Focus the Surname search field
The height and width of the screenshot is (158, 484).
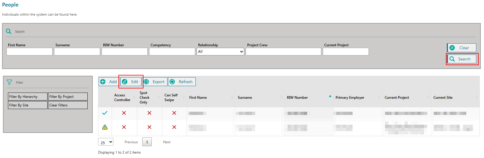(x=77, y=52)
